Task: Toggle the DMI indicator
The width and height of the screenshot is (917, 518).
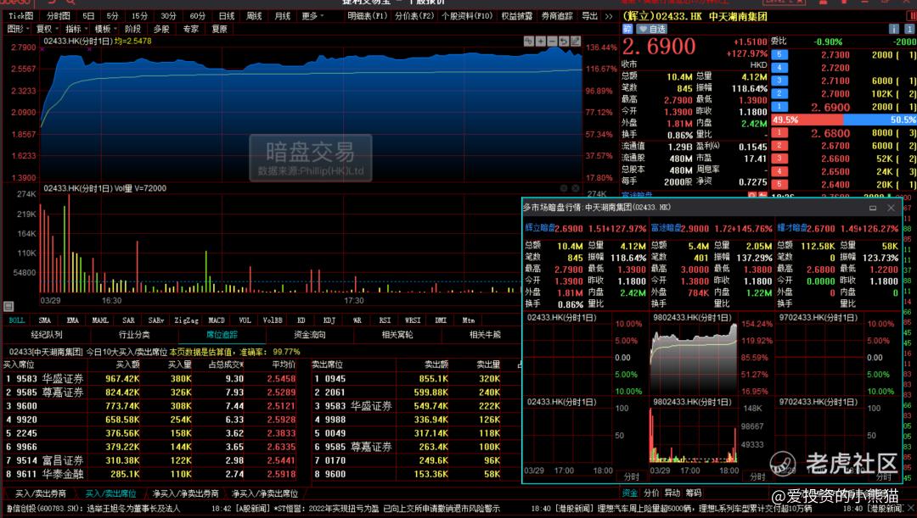Action: click(441, 320)
